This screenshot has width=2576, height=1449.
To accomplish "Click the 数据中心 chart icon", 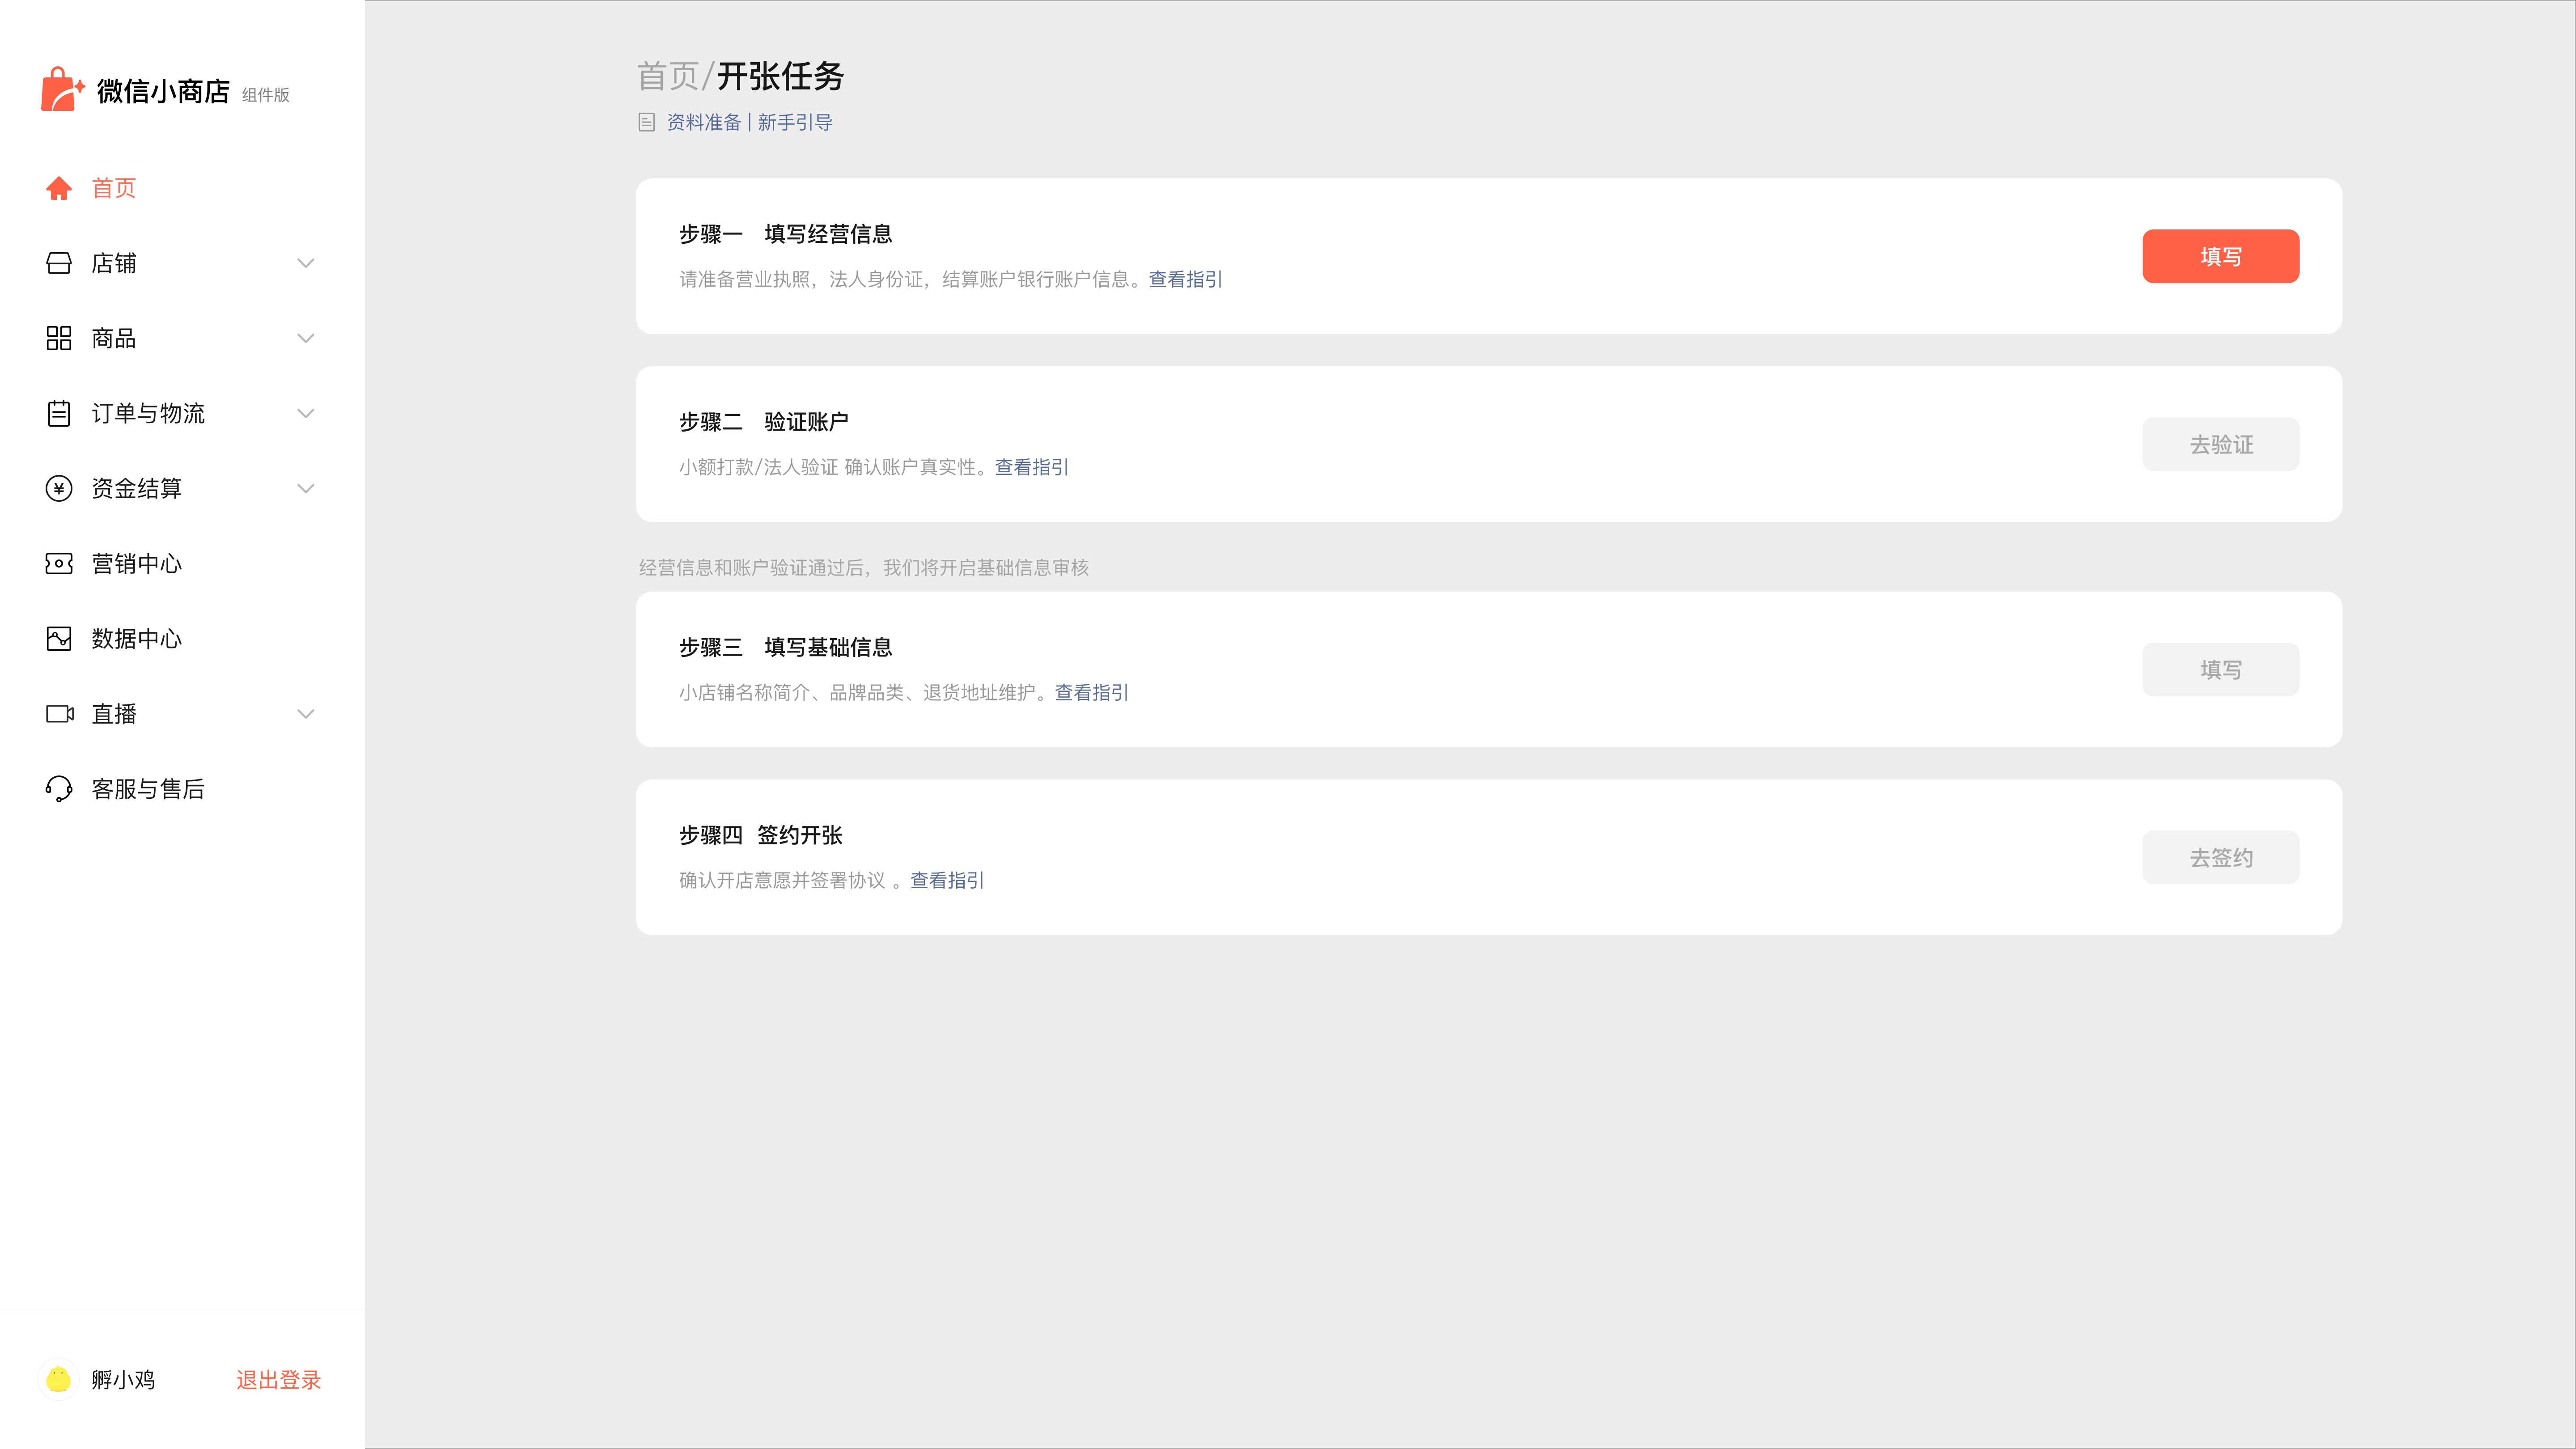I will pyautogui.click(x=58, y=638).
